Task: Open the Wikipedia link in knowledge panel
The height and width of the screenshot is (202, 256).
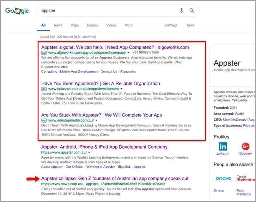Action: pyautogui.click(x=239, y=100)
